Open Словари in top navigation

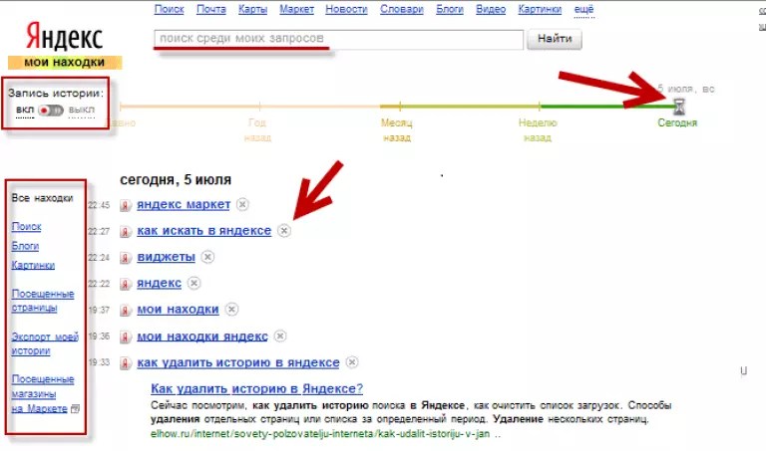coord(402,9)
